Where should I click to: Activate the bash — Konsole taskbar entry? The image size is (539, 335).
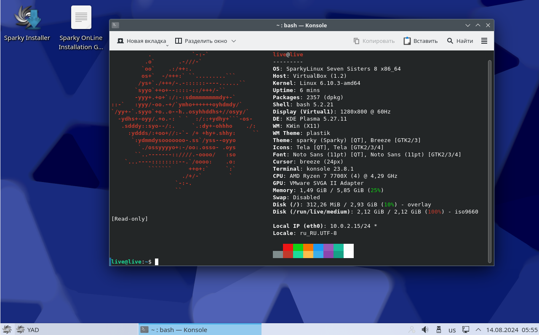point(200,330)
